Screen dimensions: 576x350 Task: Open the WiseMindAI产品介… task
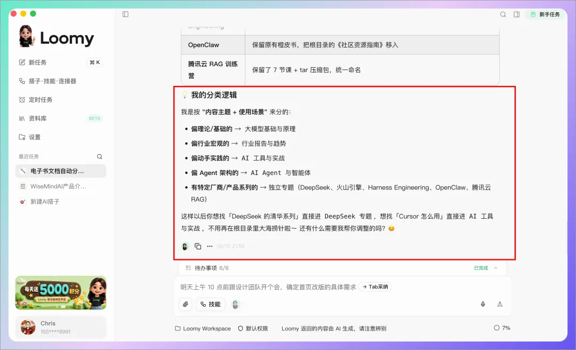pos(61,186)
